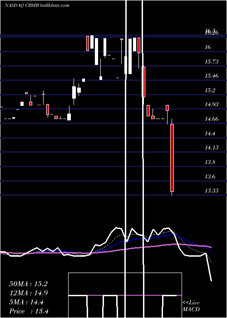Click the <<Live MACD label
The height and width of the screenshot is (318, 227).
(x=191, y=306)
